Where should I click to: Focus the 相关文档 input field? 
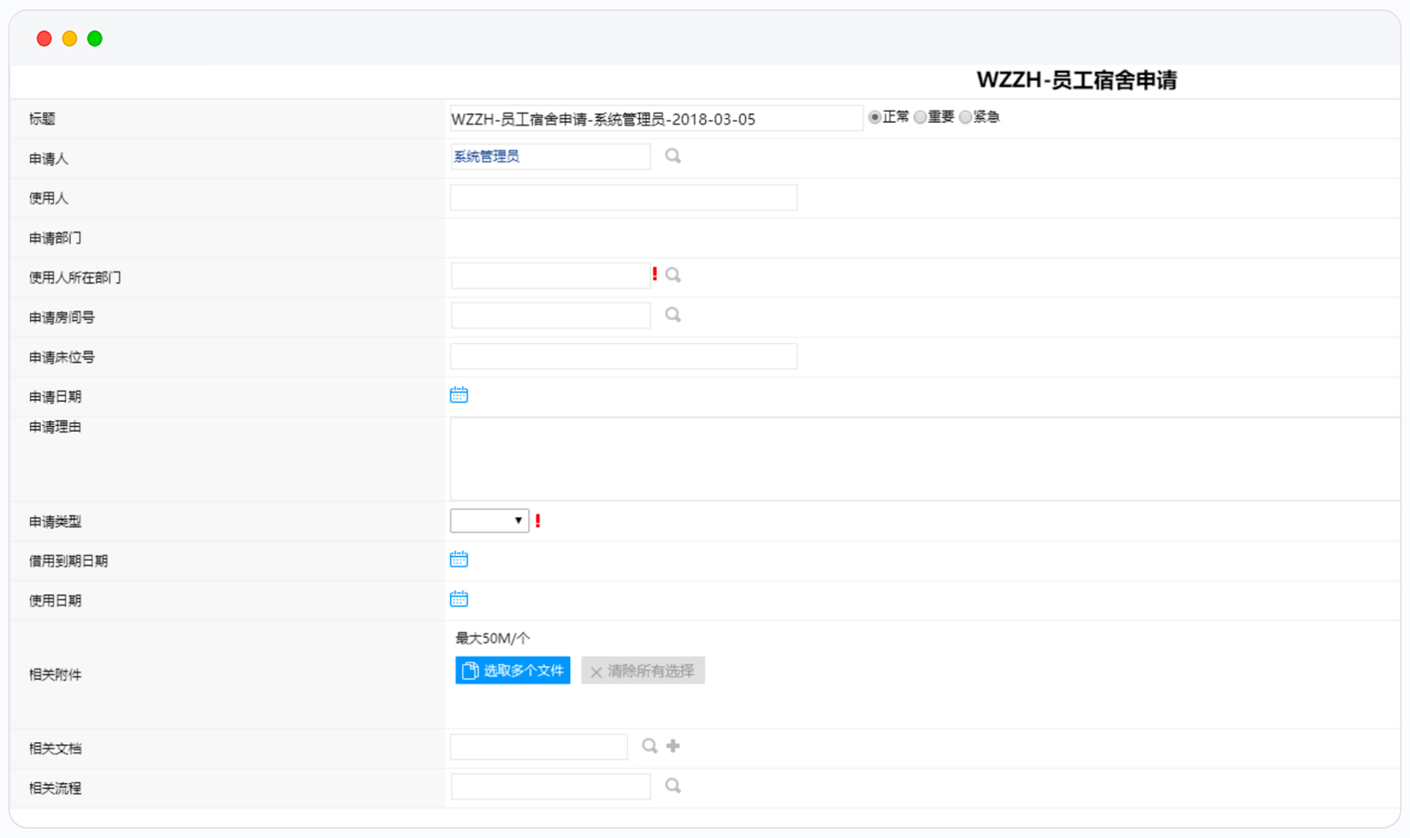coord(539,747)
